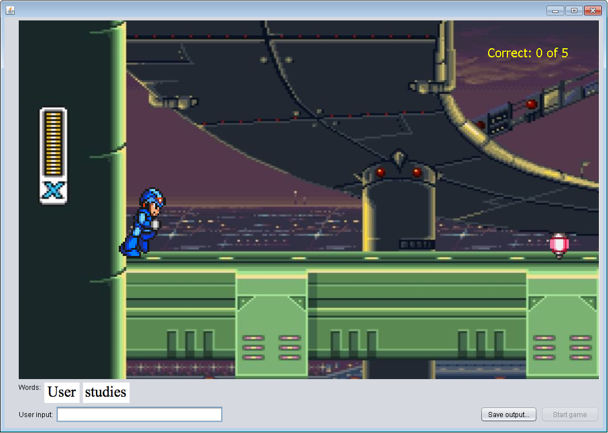Click the yellow health energy bar
This screenshot has width=608, height=433.
point(53,143)
